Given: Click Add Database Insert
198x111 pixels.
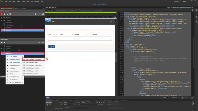Looking at the screenshot, I should [34, 71].
